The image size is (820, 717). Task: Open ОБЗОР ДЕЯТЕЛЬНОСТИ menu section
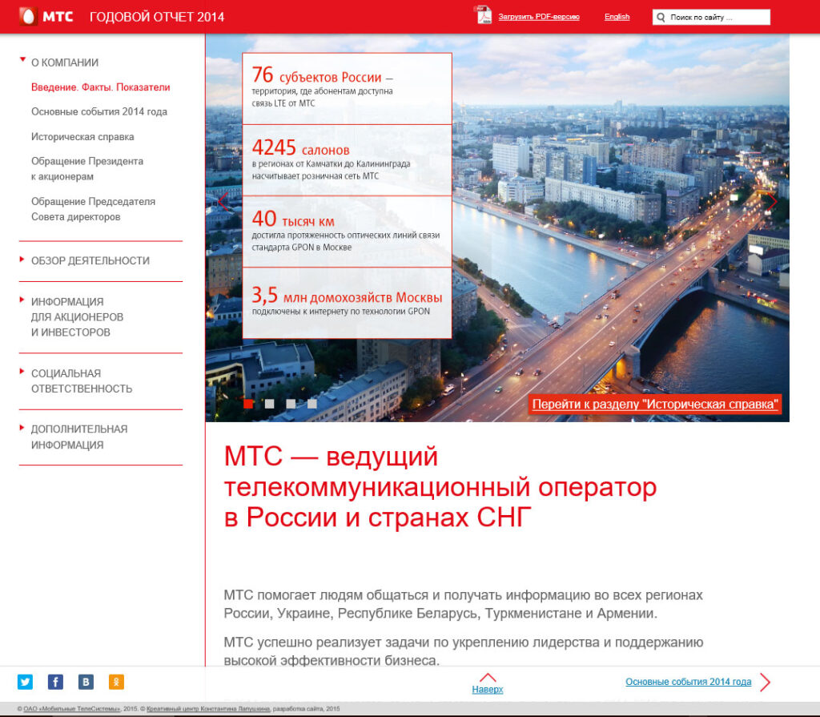[90, 260]
